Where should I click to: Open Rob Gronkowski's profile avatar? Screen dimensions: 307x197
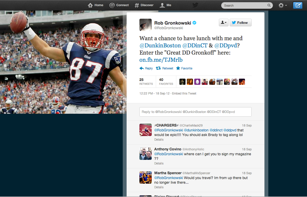point(146,25)
